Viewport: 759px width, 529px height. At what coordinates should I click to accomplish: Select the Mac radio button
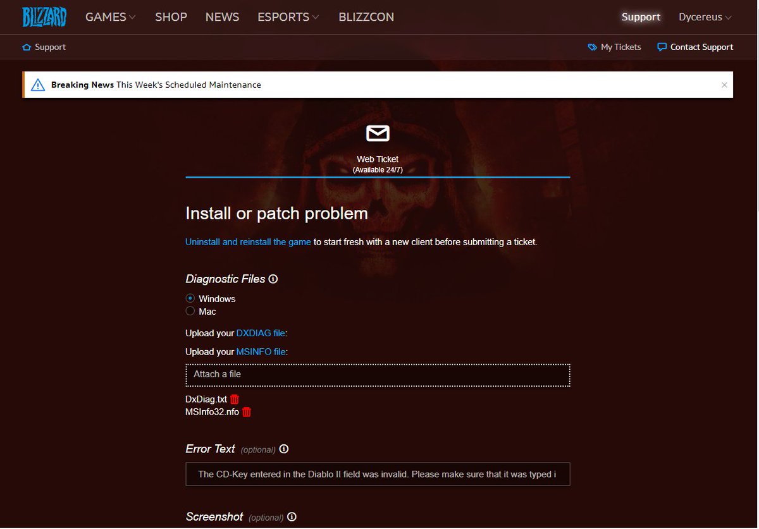click(x=190, y=311)
